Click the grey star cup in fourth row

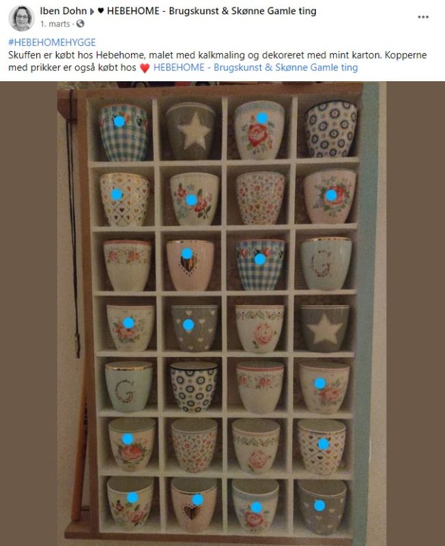[x=325, y=328]
